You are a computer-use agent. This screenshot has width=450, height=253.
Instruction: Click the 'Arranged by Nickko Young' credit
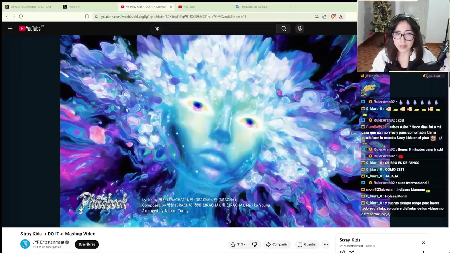165,210
